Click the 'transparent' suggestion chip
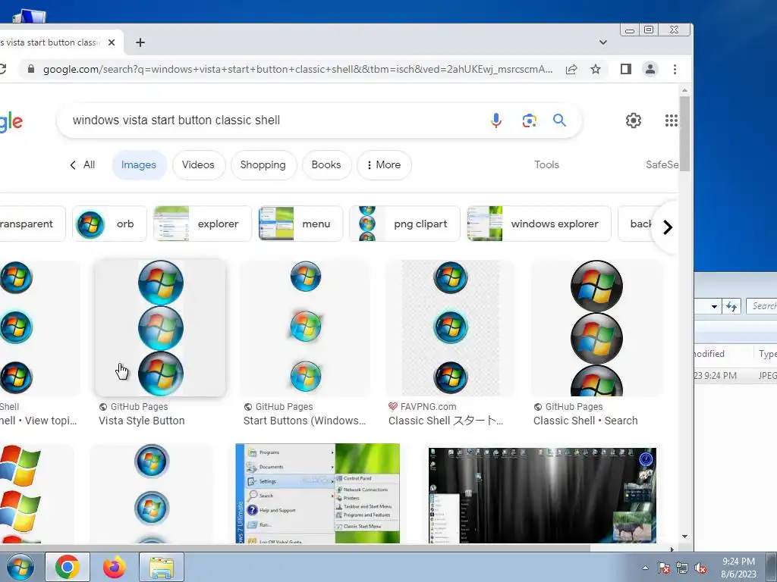Viewport: 777px width, 582px height. point(32,224)
